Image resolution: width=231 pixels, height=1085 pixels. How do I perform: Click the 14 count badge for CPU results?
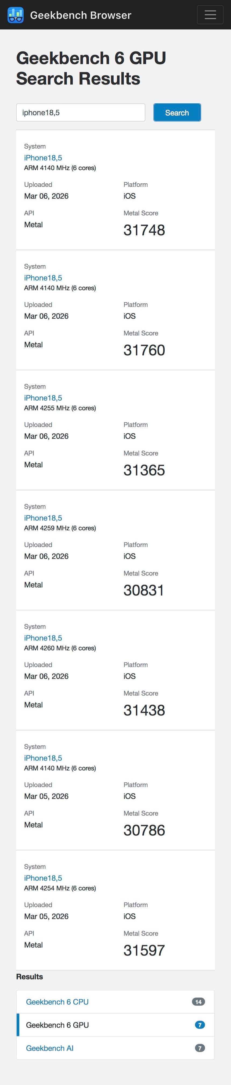198,1002
